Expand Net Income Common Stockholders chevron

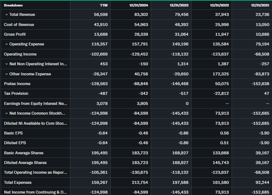[6, 114]
